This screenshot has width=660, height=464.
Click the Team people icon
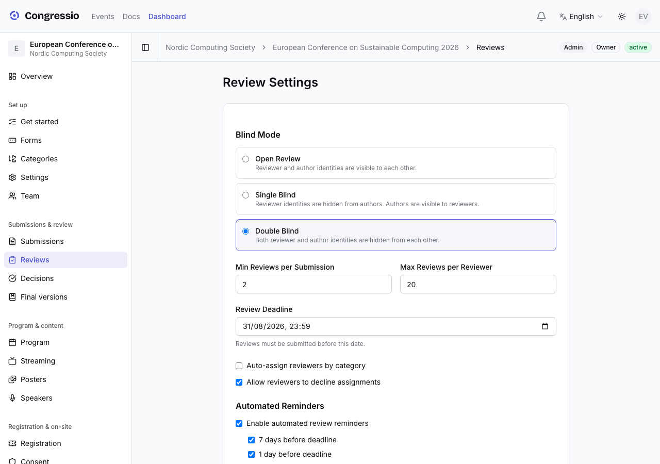pos(12,196)
